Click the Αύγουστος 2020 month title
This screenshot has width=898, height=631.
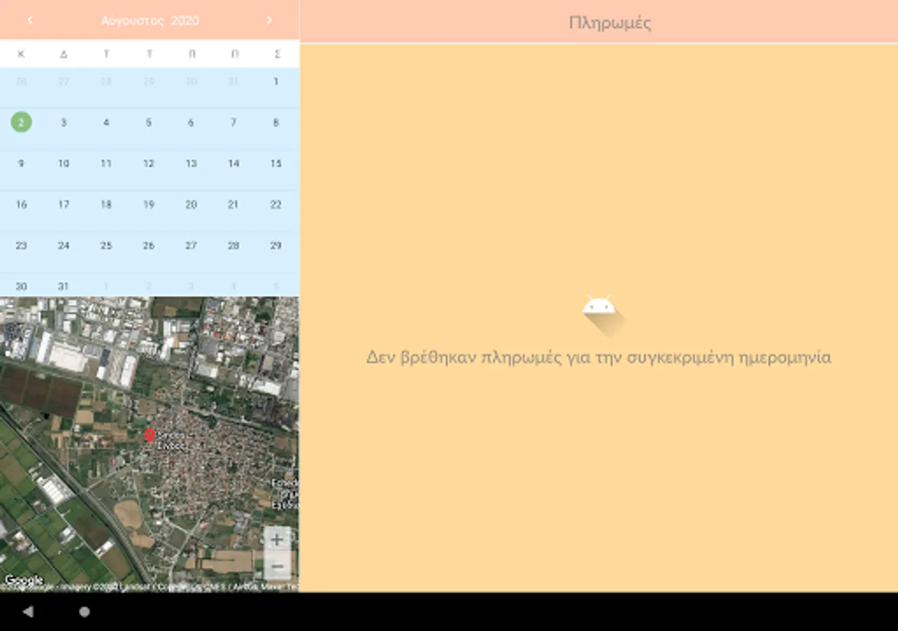(150, 20)
